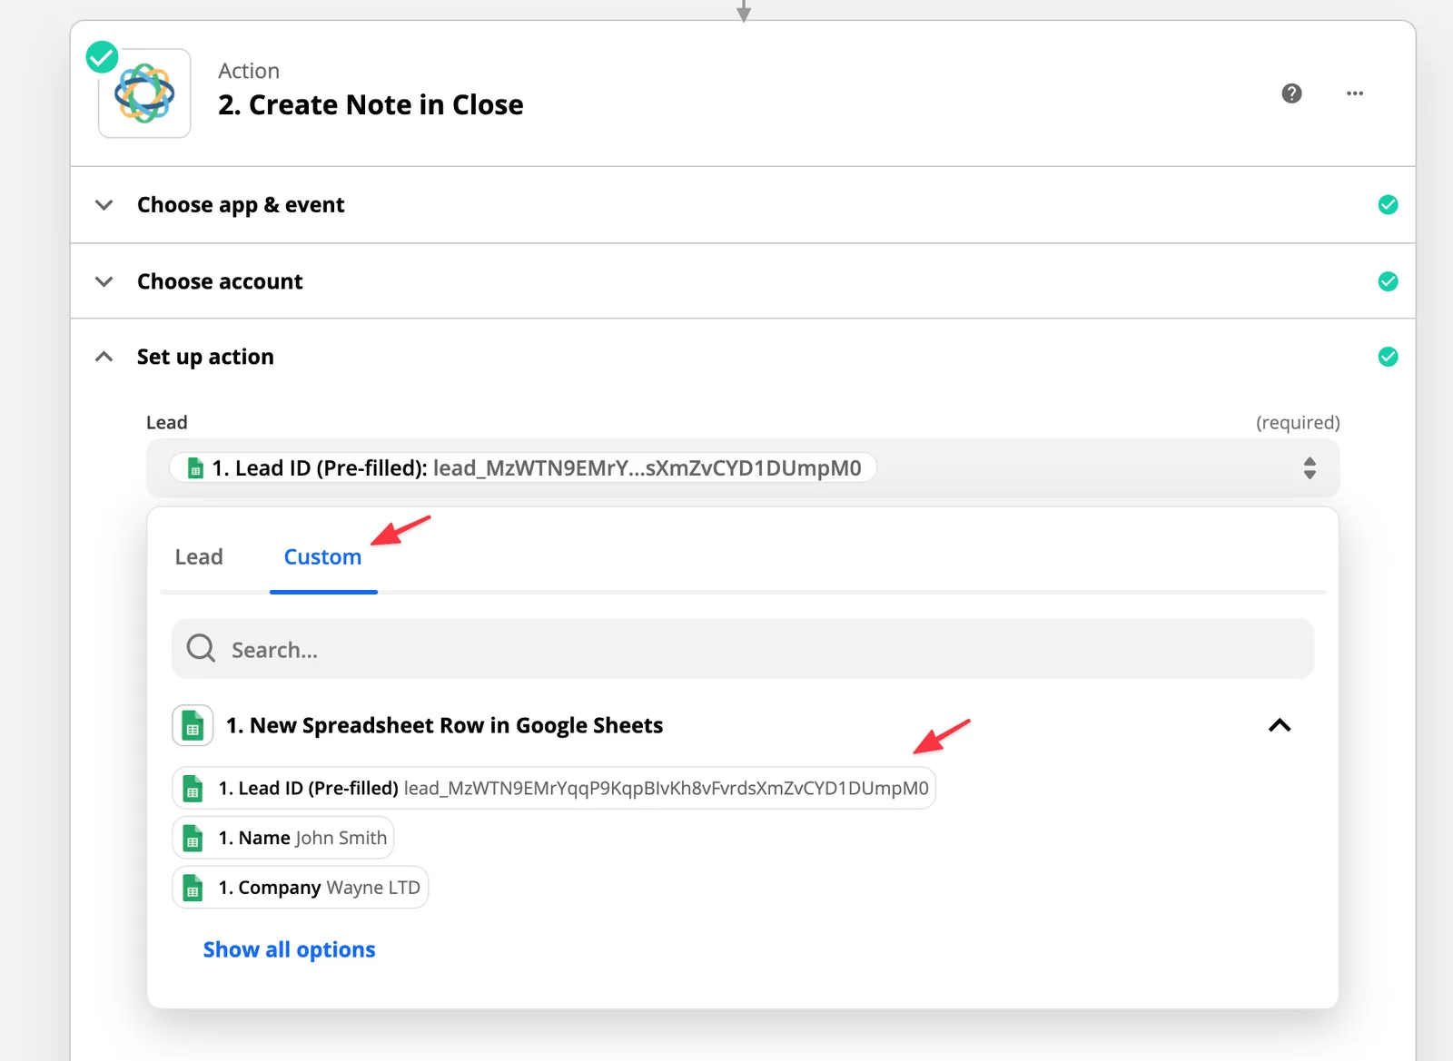Open the Lead field dropdown arrows
Image resolution: width=1453 pixels, height=1061 pixels.
coord(1310,468)
